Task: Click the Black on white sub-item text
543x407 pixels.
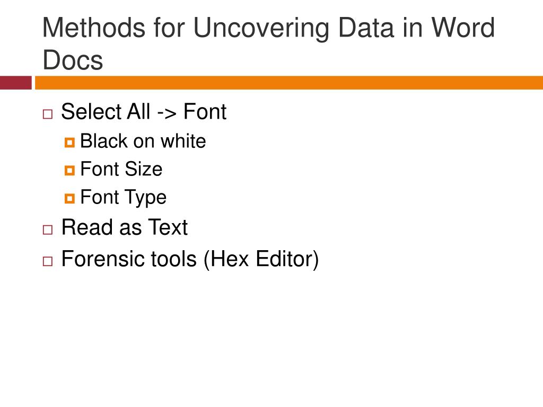Action: tap(143, 141)
